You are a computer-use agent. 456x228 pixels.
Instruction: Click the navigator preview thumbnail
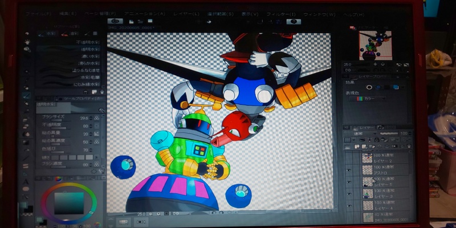(x=375, y=46)
